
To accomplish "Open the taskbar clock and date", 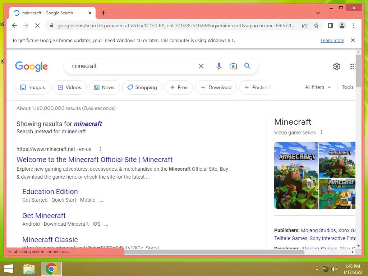I will tap(353, 269).
